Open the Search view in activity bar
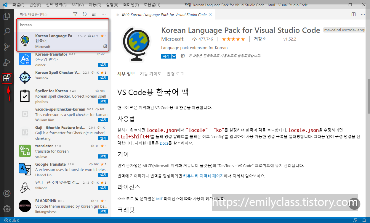 (7, 31)
